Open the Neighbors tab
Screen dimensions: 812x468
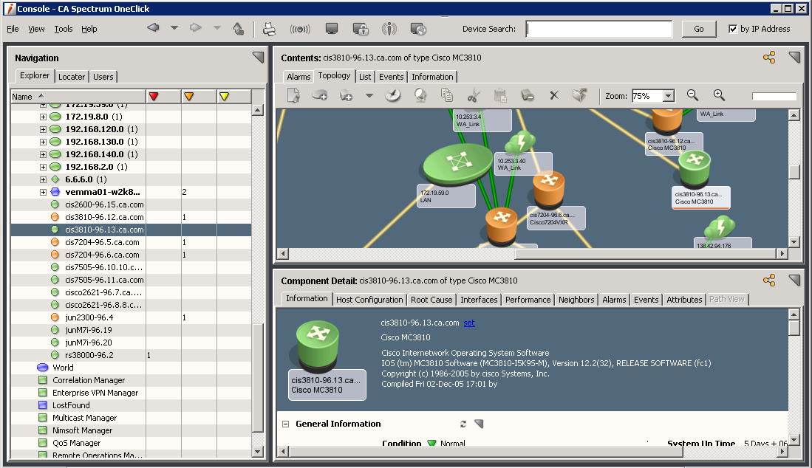[576, 300]
